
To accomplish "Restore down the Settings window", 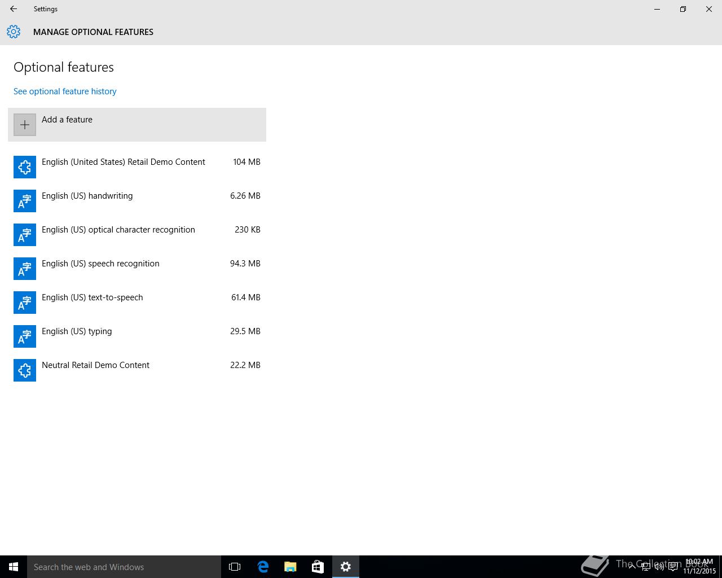I will (x=683, y=9).
